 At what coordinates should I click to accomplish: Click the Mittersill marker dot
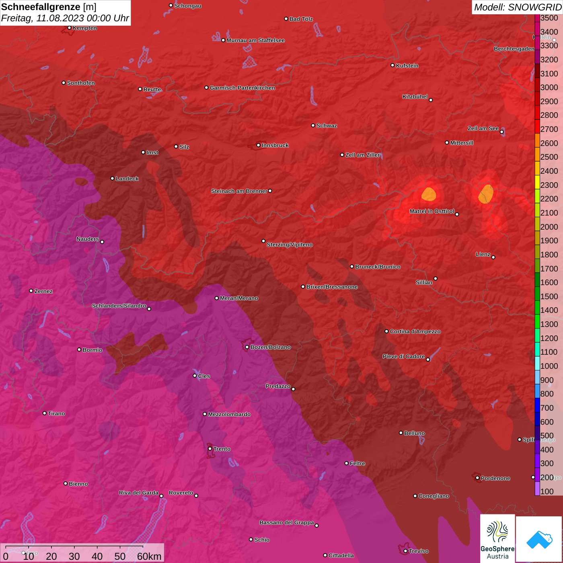pyautogui.click(x=447, y=142)
